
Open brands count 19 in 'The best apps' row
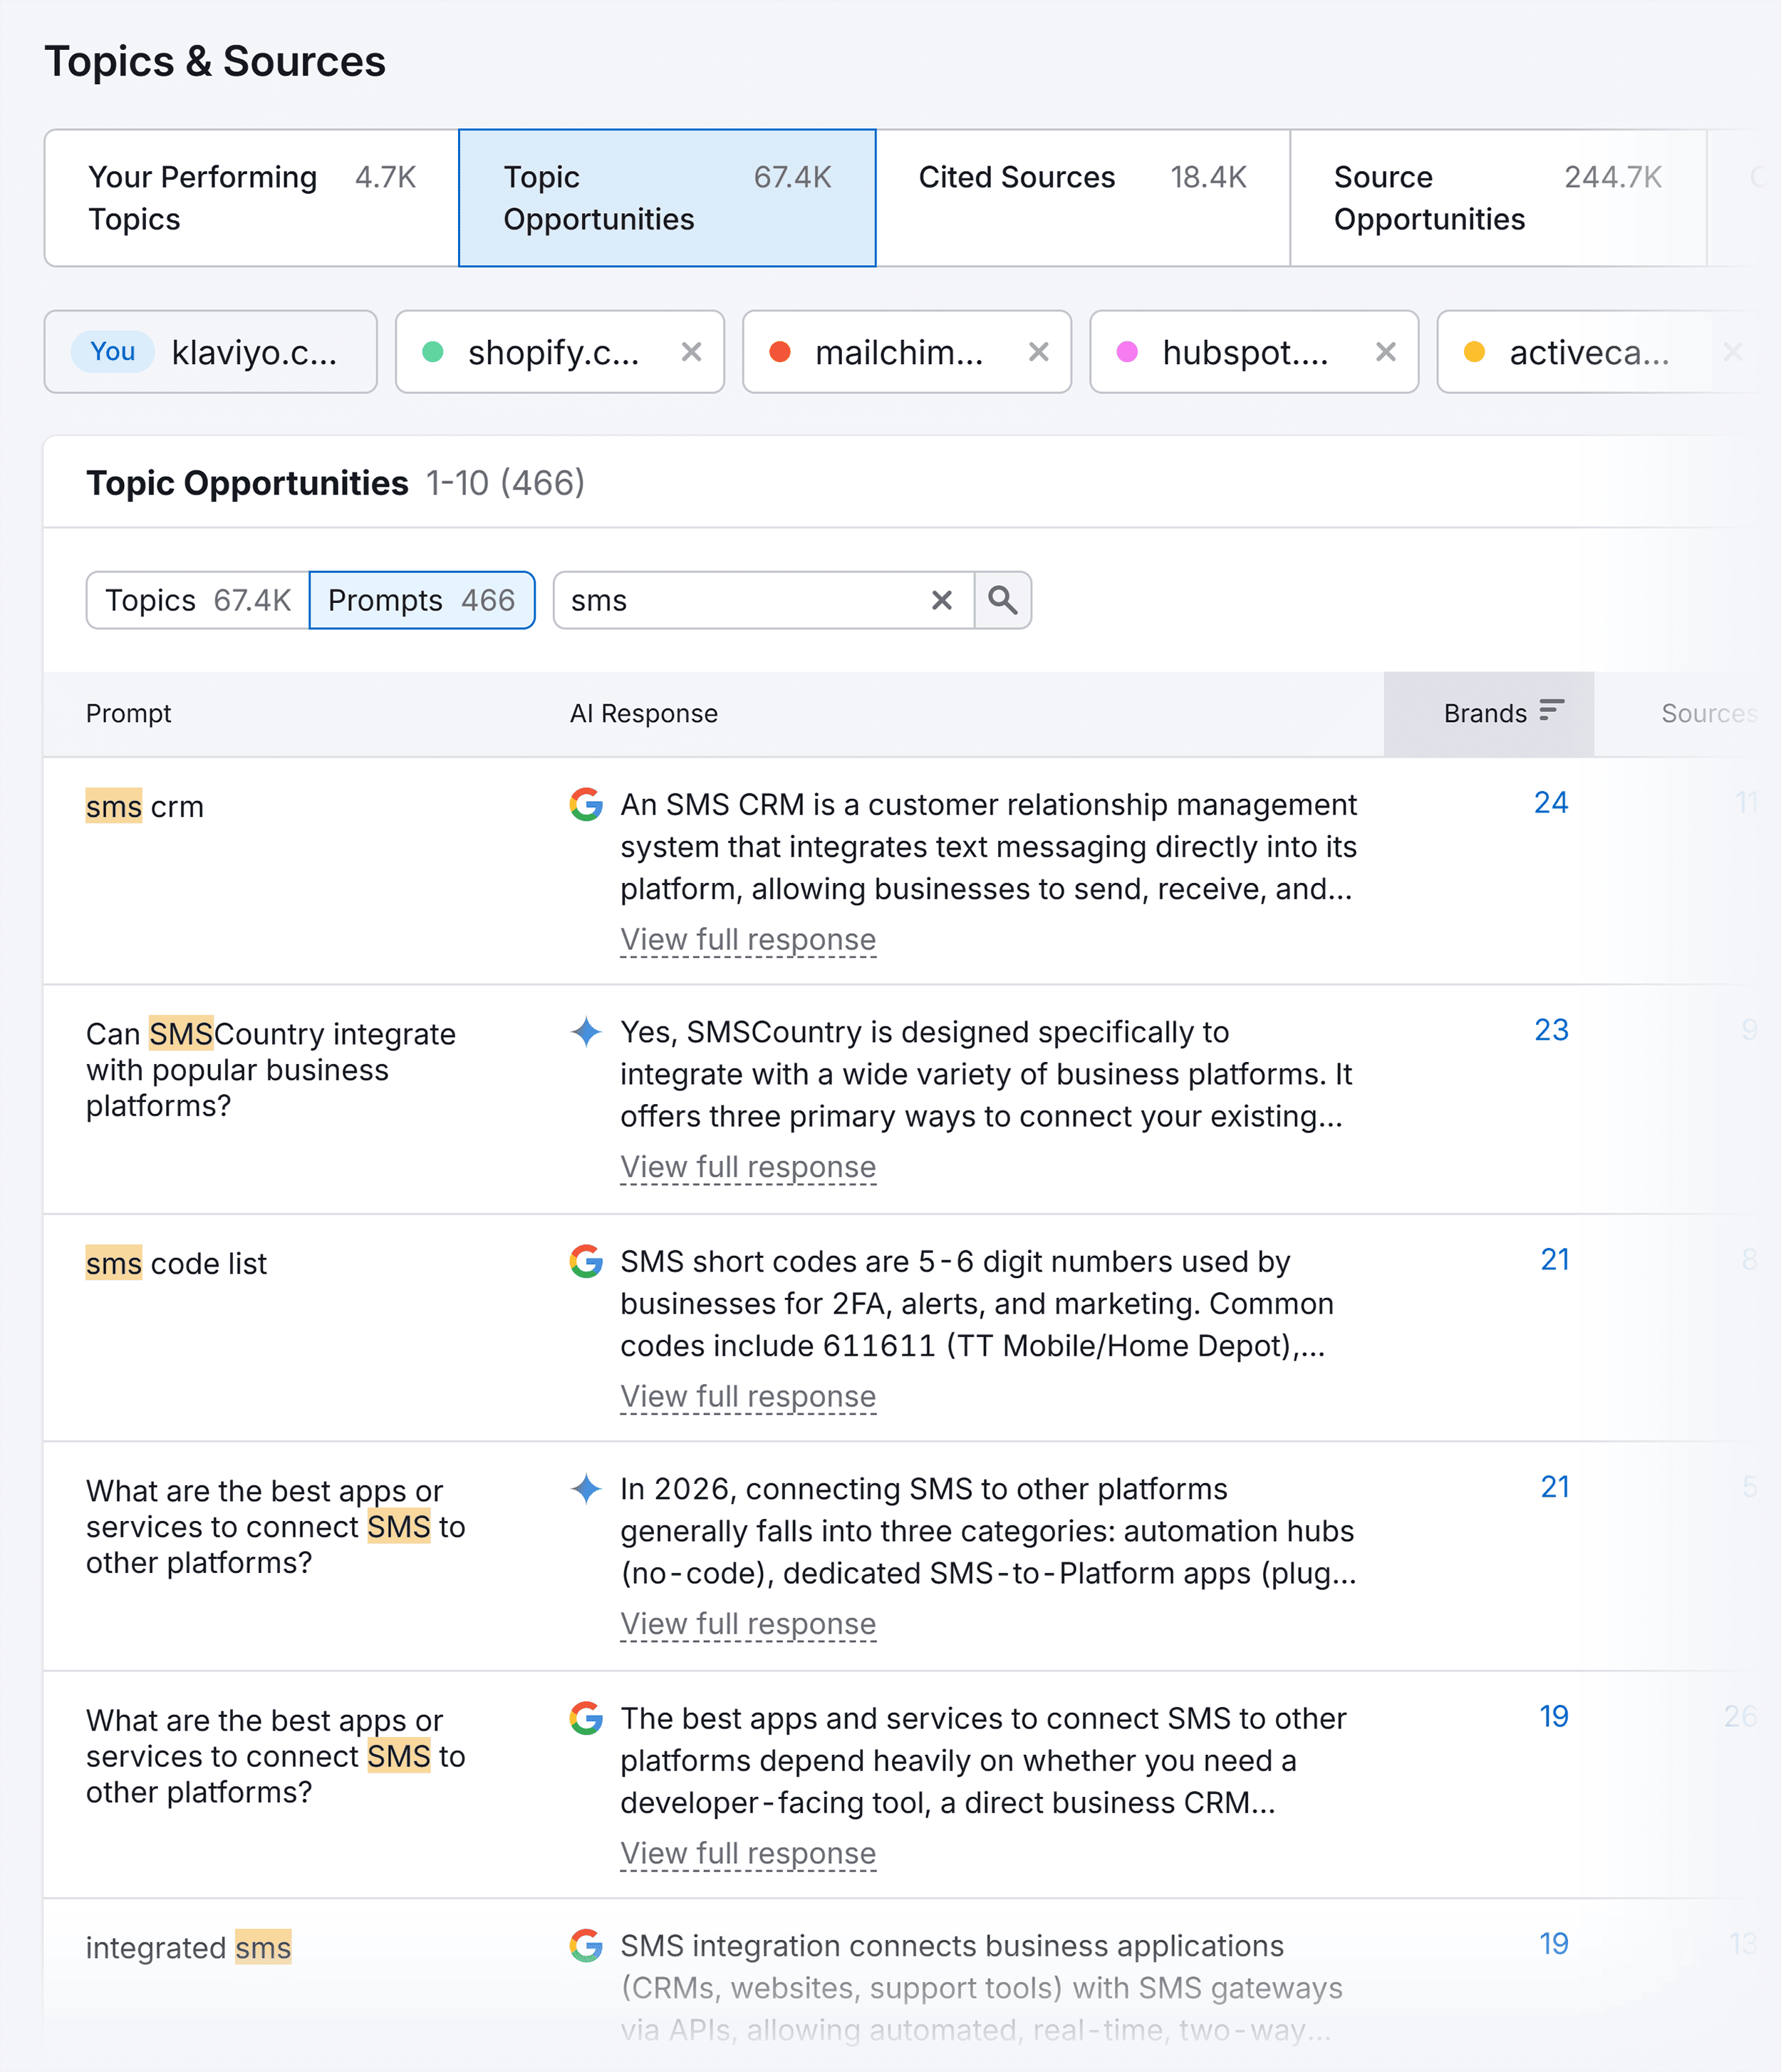[x=1554, y=1716]
